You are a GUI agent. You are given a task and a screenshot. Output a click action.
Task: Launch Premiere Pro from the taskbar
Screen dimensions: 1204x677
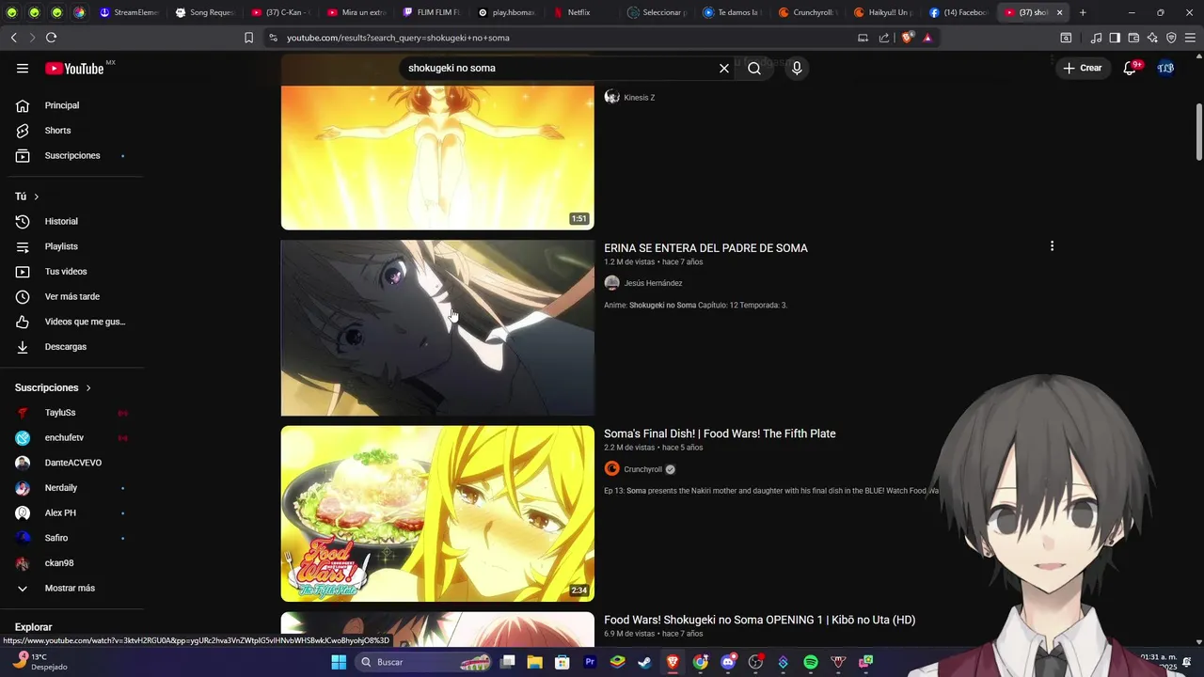(590, 662)
